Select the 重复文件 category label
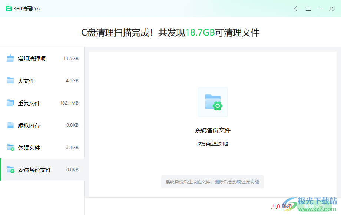Image resolution: width=341 pixels, height=215 pixels. (x=29, y=103)
